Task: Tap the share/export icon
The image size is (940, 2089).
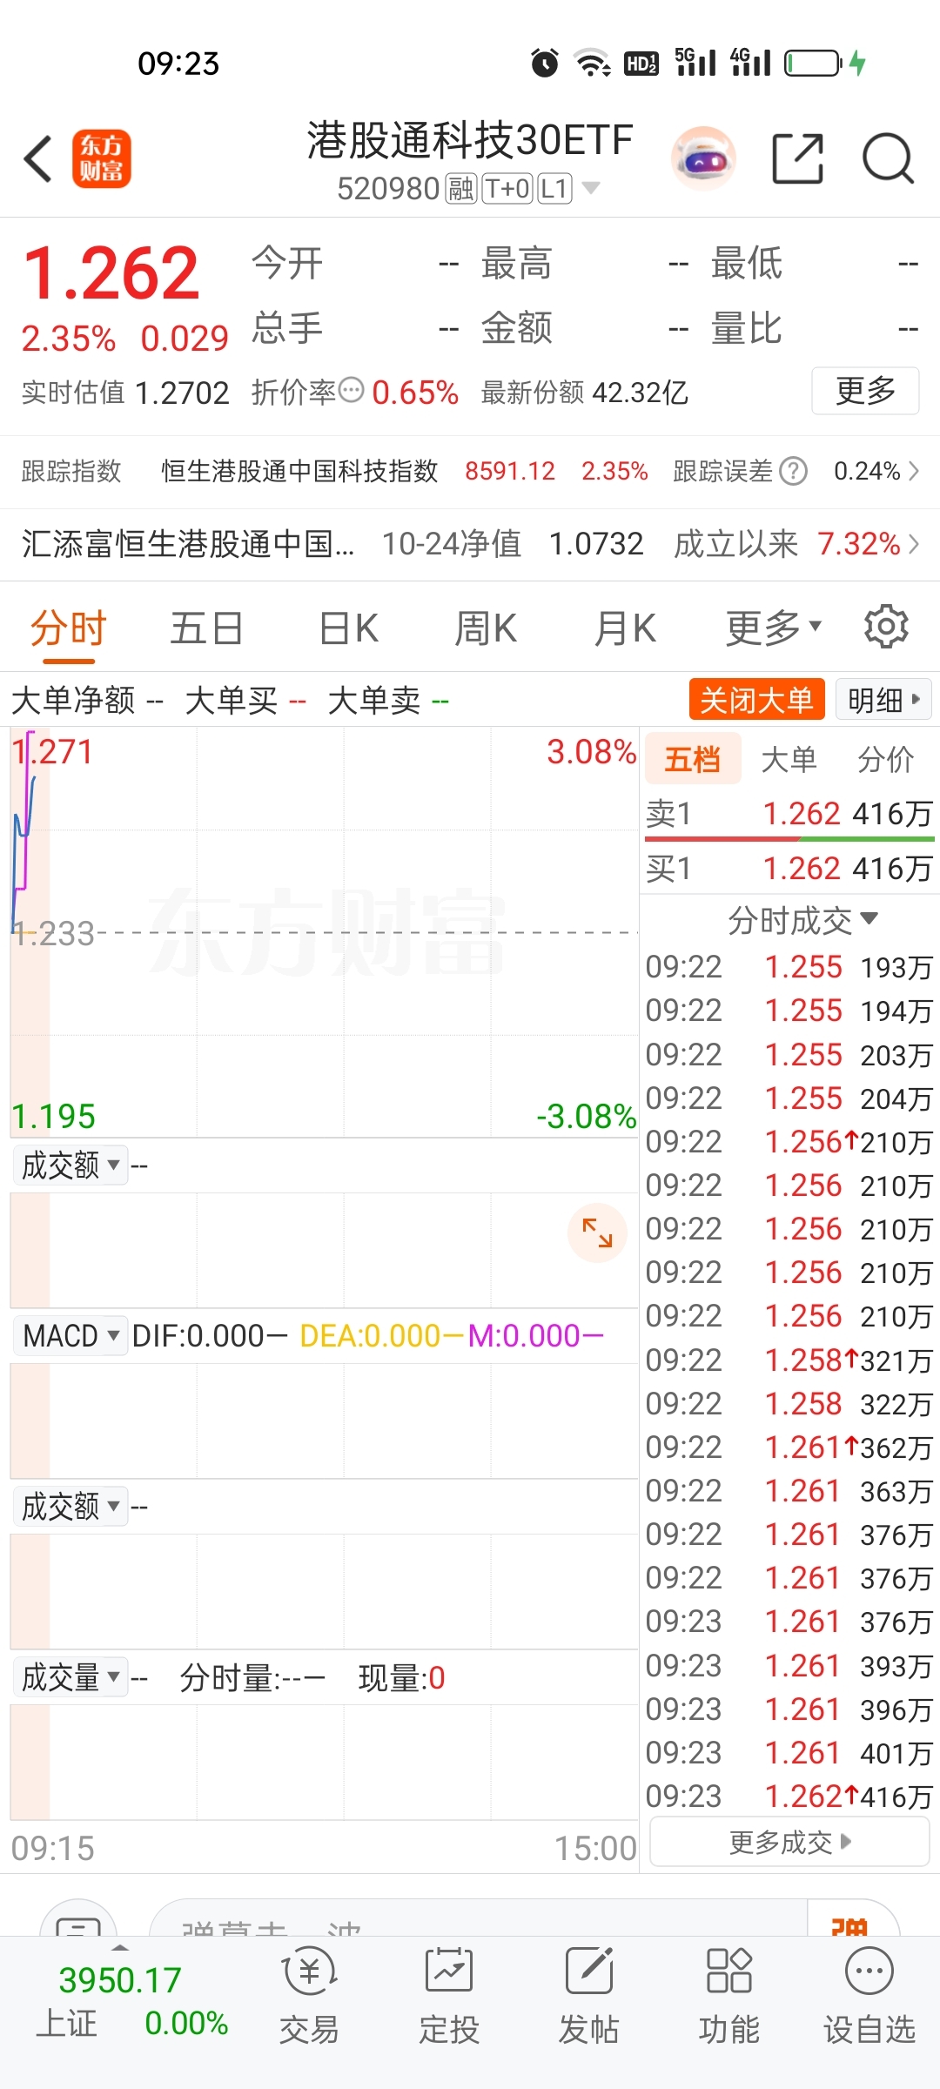Action: [x=798, y=159]
